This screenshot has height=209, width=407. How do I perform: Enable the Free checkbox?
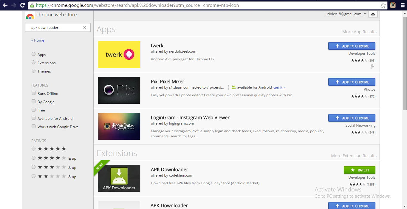pyautogui.click(x=33, y=110)
